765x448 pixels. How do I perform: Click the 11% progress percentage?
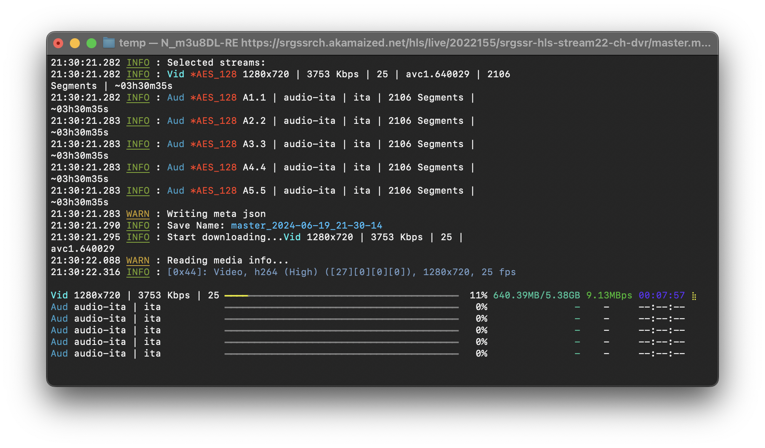click(478, 295)
